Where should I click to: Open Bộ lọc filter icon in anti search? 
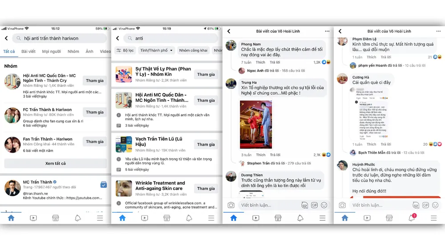[x=125, y=50]
